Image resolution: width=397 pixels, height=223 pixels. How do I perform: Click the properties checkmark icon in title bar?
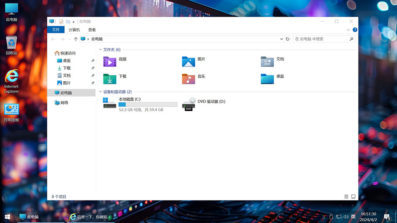click(x=61, y=21)
